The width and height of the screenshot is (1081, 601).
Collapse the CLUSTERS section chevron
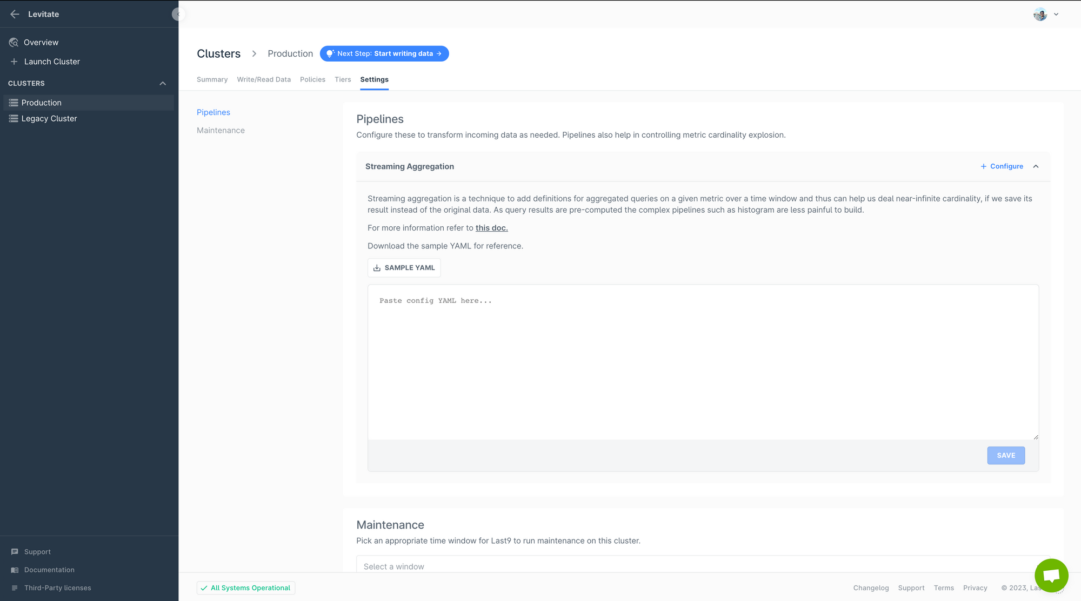[x=163, y=83]
